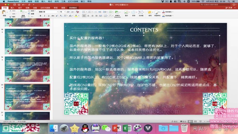Click the Paste clipboard icon
The height and width of the screenshot is (134, 238).
[x=4, y=12]
